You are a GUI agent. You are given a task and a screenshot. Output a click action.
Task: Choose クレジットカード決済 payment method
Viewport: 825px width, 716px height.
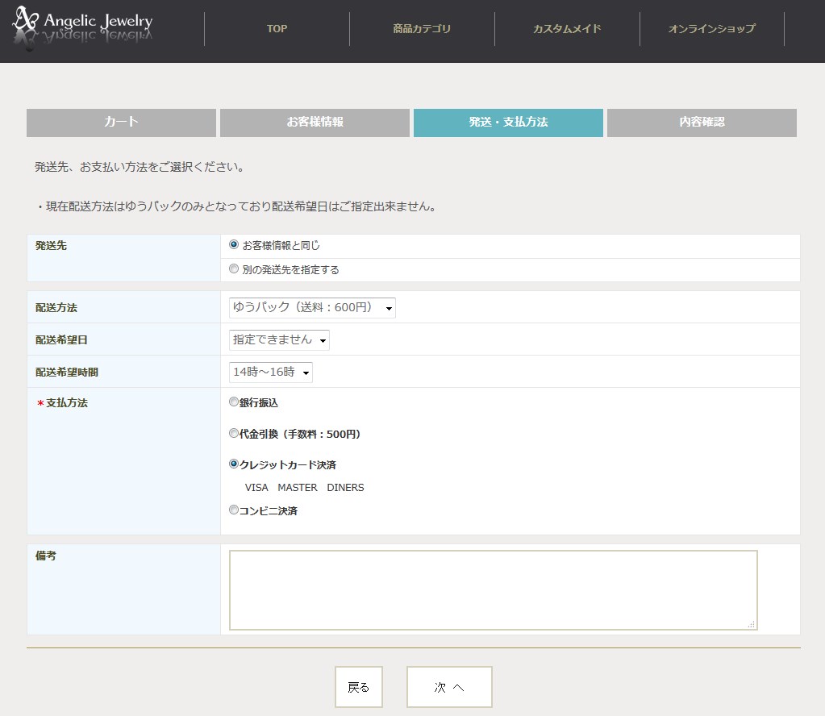pos(234,464)
